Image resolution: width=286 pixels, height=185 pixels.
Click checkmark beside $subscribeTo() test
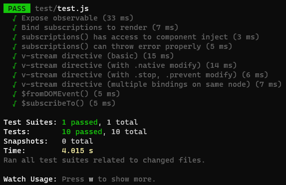14,104
